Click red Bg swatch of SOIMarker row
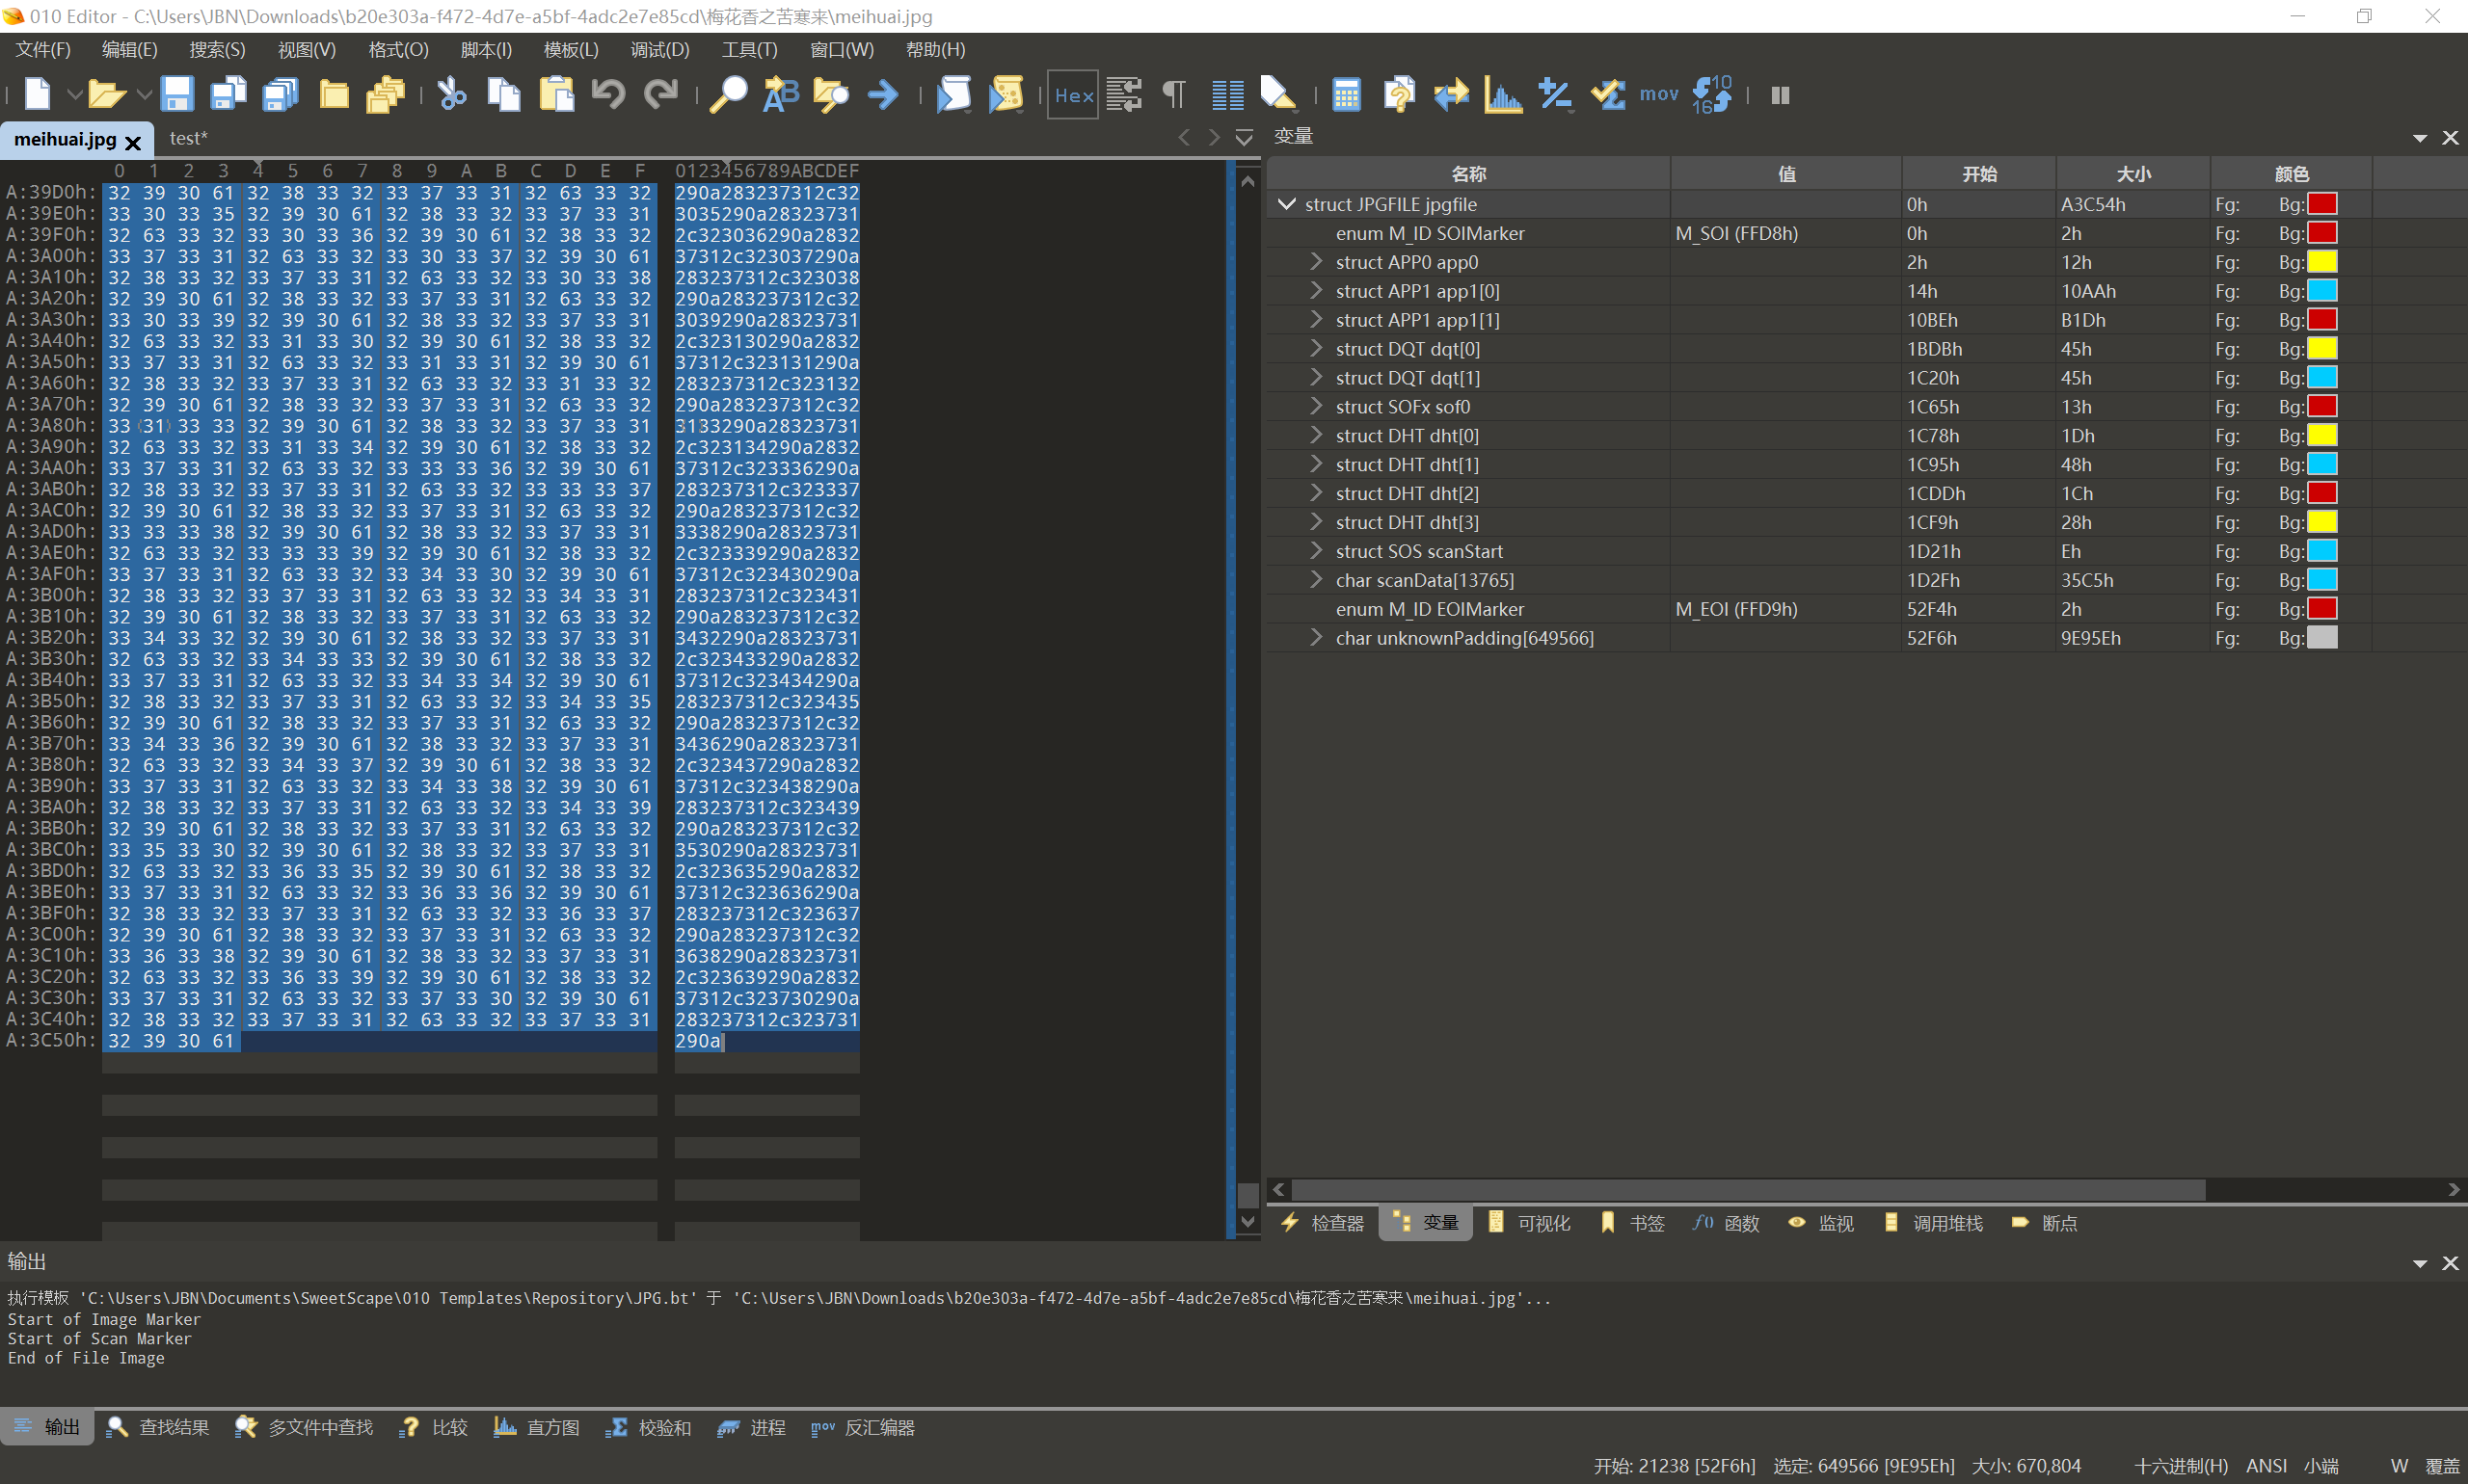 (2320, 233)
